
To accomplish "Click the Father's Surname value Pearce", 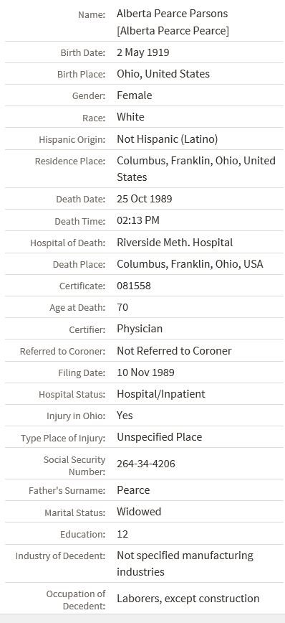I will [x=133, y=490].
